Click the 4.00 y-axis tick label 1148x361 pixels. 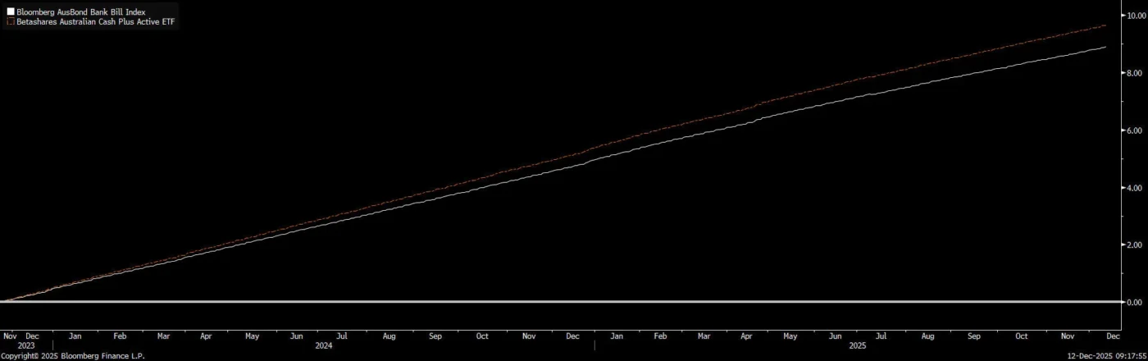[1132, 188]
